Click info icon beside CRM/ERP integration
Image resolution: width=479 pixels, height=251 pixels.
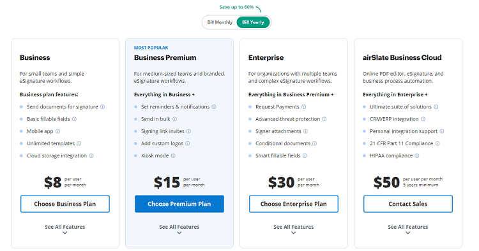423,119
